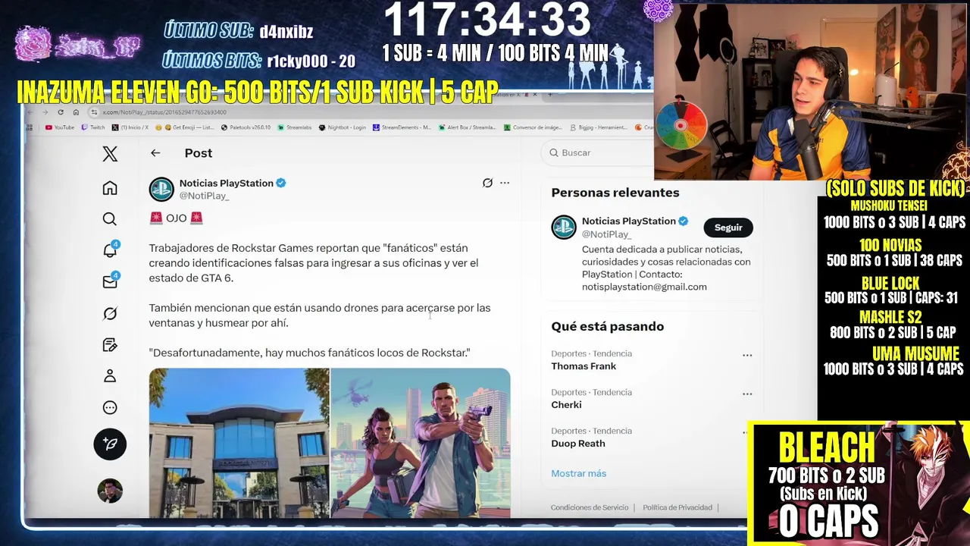
Task: Click the browser back button
Action: tap(31, 111)
